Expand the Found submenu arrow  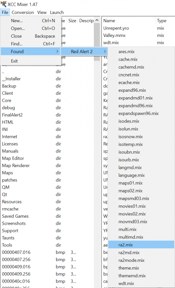[57, 51]
